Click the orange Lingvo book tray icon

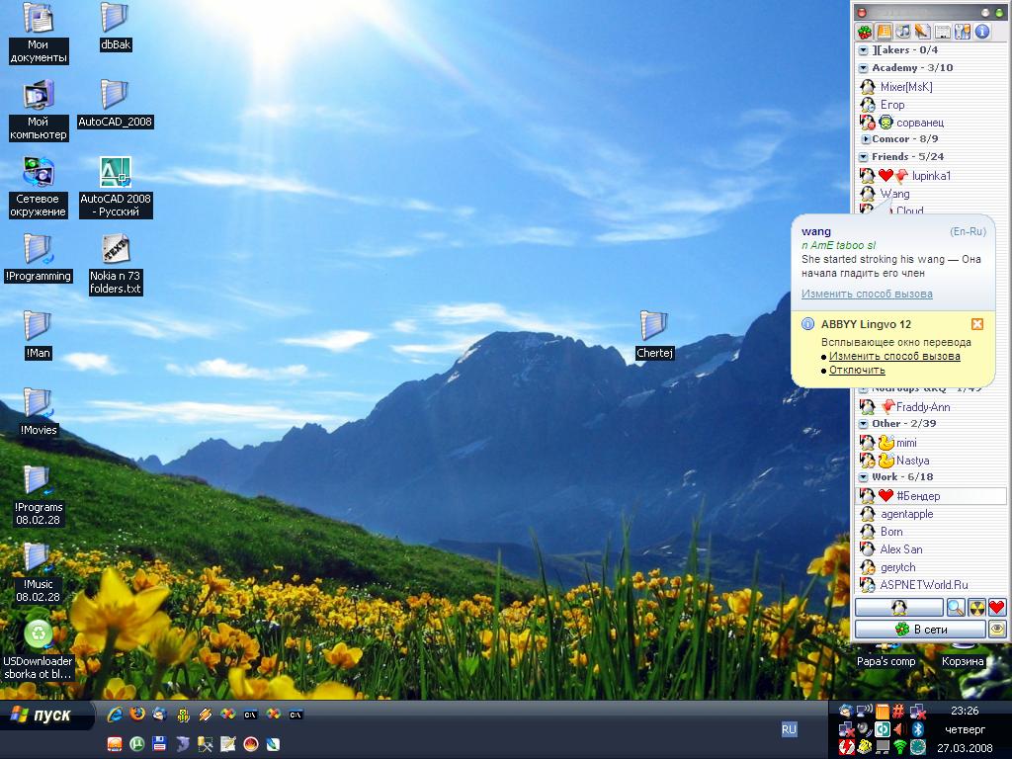pyautogui.click(x=883, y=712)
